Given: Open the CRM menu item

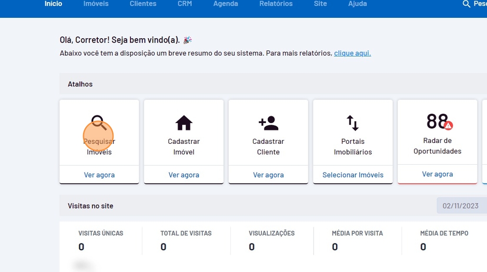Looking at the screenshot, I should (x=185, y=4).
